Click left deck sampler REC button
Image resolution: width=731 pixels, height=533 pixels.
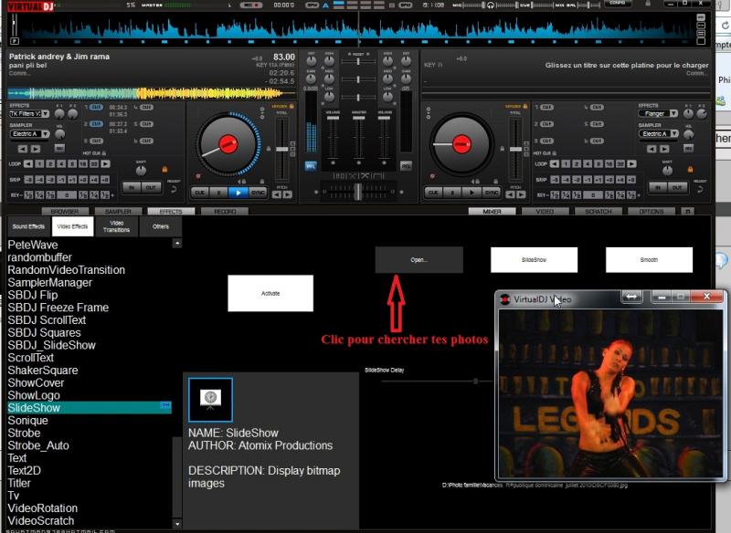coord(59,149)
